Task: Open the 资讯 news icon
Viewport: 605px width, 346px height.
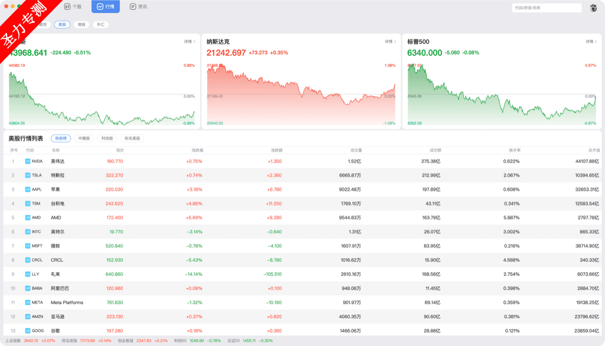Action: coord(133,7)
